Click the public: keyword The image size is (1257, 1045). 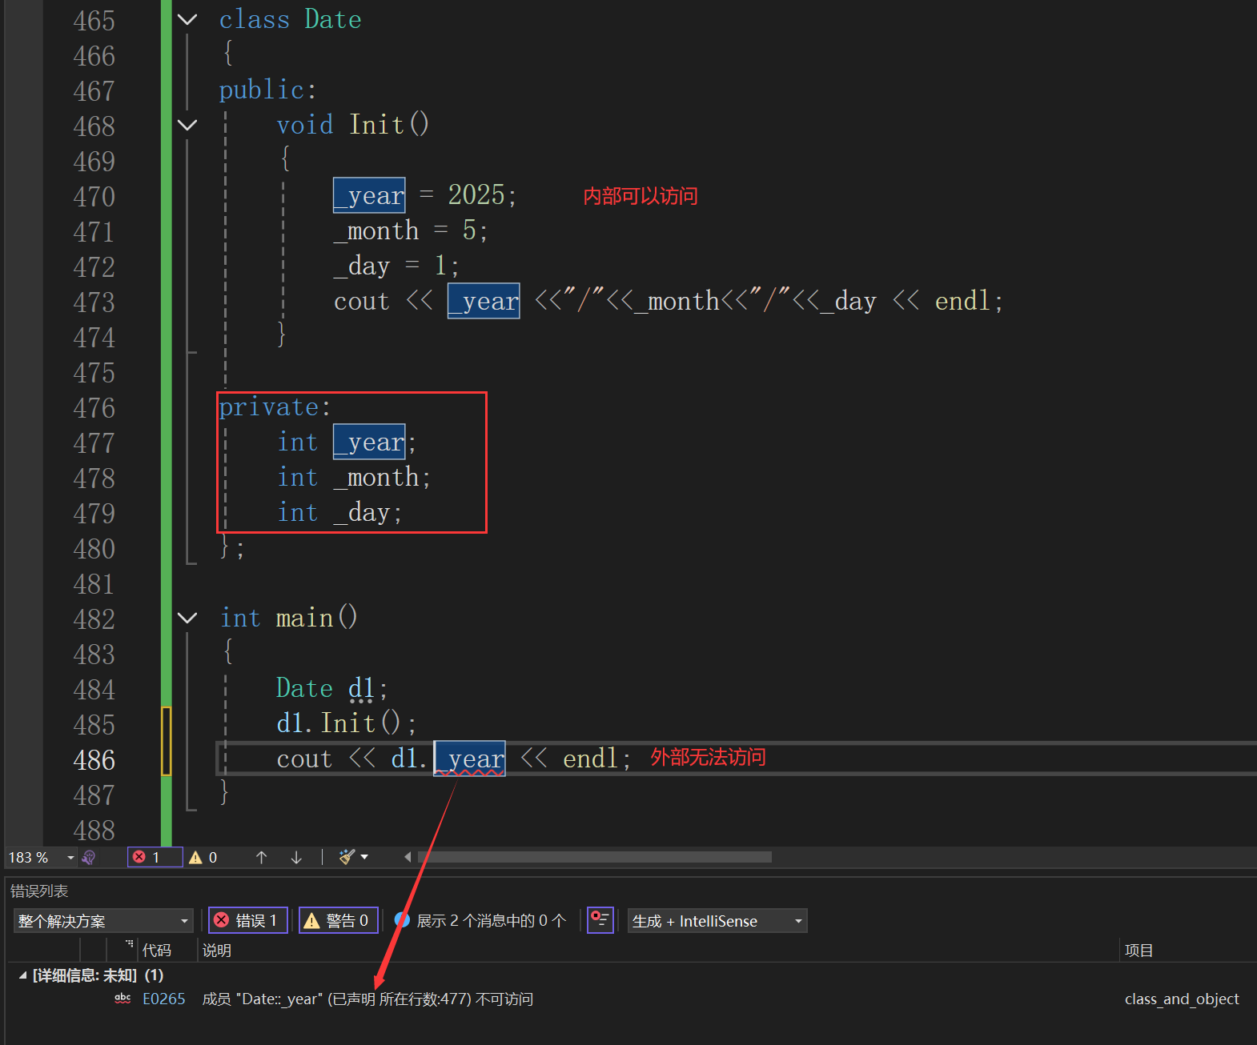point(267,90)
